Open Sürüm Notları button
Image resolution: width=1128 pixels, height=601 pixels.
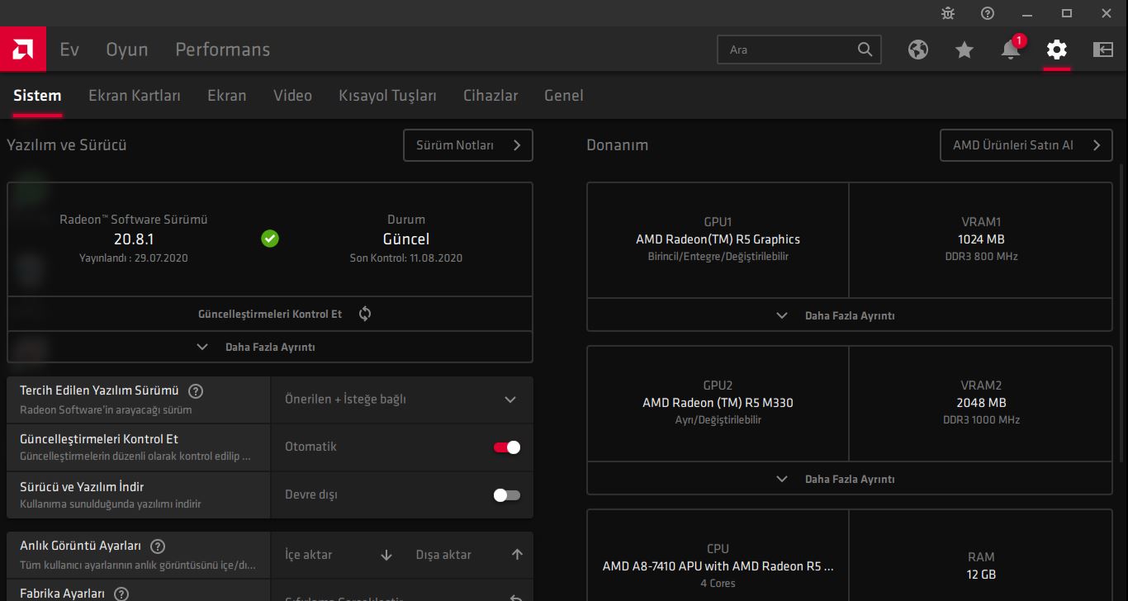[x=468, y=145]
